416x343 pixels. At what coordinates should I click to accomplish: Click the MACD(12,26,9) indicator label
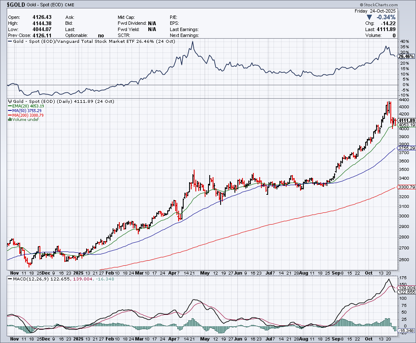[26, 279]
